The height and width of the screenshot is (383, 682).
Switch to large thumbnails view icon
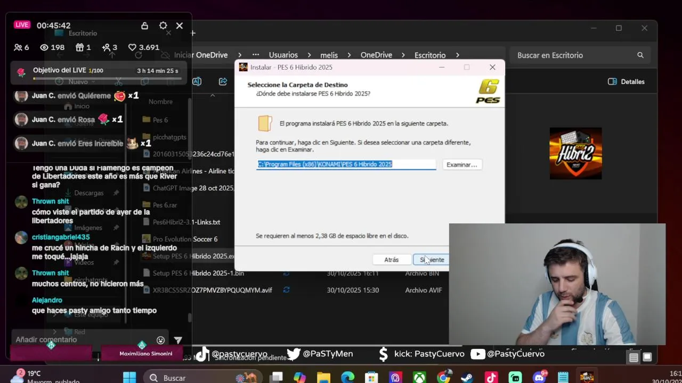(x=647, y=358)
